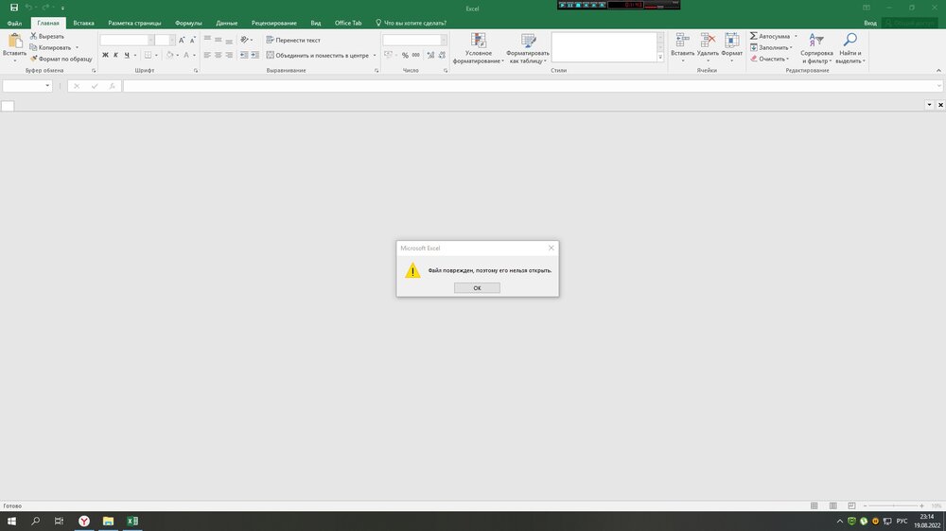The width and height of the screenshot is (946, 531).
Task: Open the font size dropdown
Action: (172, 40)
